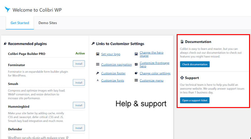Click the Active status of Colibri Page Builder PRO
This screenshot has width=251, height=139.
[80, 53]
